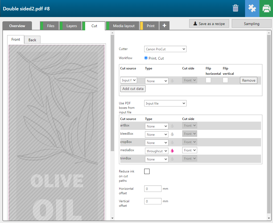This screenshot has width=273, height=223.
Task: Enable Flip vertical checkbox
Action: point(225,80)
